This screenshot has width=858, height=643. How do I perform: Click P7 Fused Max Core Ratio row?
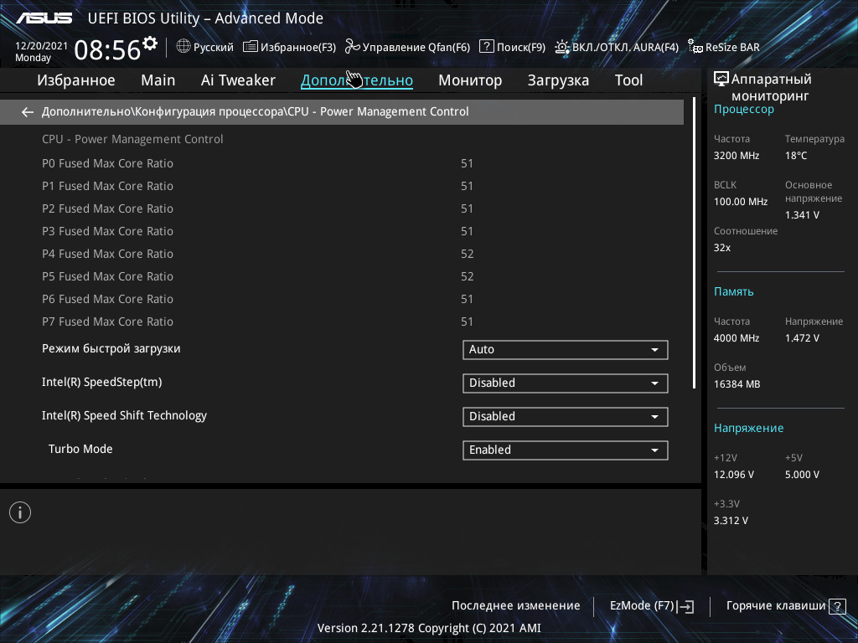(342, 321)
